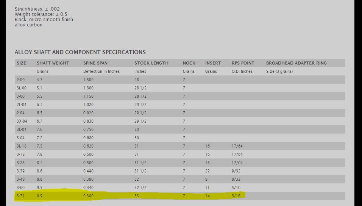Click the INSERT column header
Screen dimensions: 362x206
tap(213, 63)
